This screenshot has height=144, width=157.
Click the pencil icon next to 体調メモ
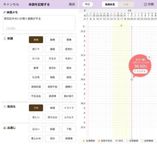4,12
